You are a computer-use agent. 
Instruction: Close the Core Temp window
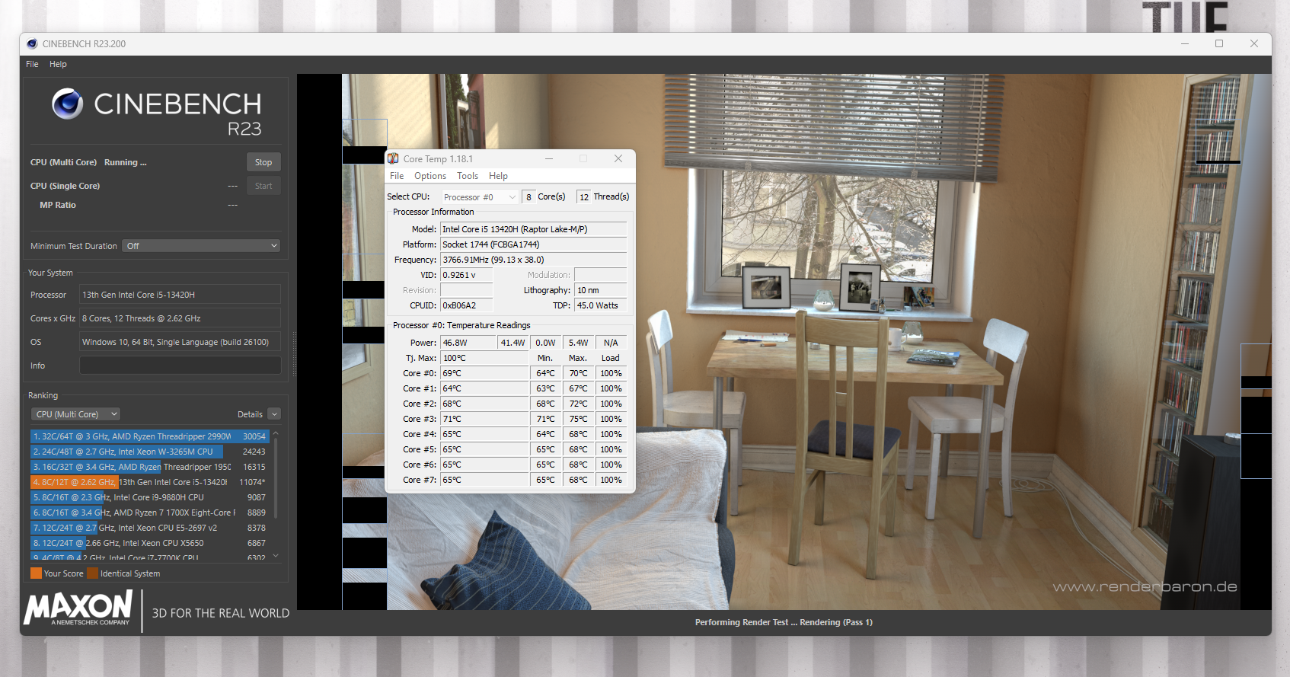[x=618, y=158]
